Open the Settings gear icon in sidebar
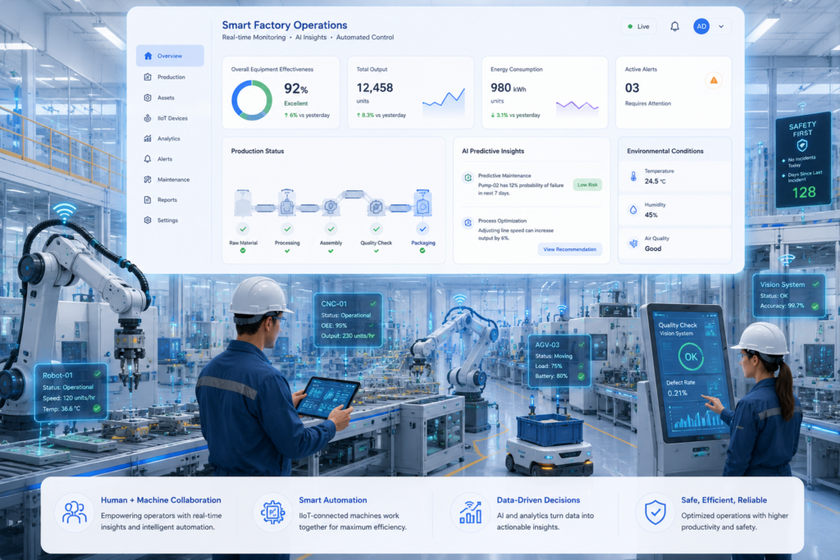This screenshot has height=560, width=840. point(148,220)
